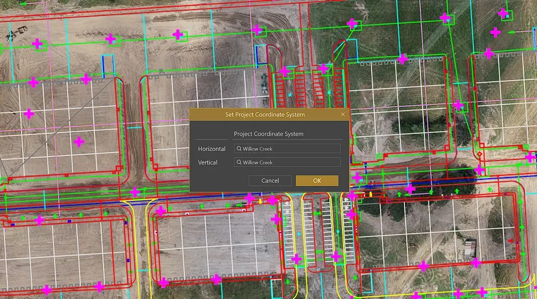Close the Set Project Coordinate System dialog
The height and width of the screenshot is (299, 537).
342,115
